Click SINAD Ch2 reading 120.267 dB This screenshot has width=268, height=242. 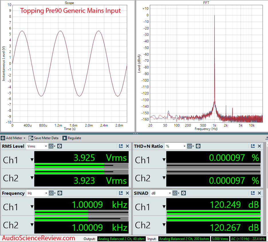[234, 227]
